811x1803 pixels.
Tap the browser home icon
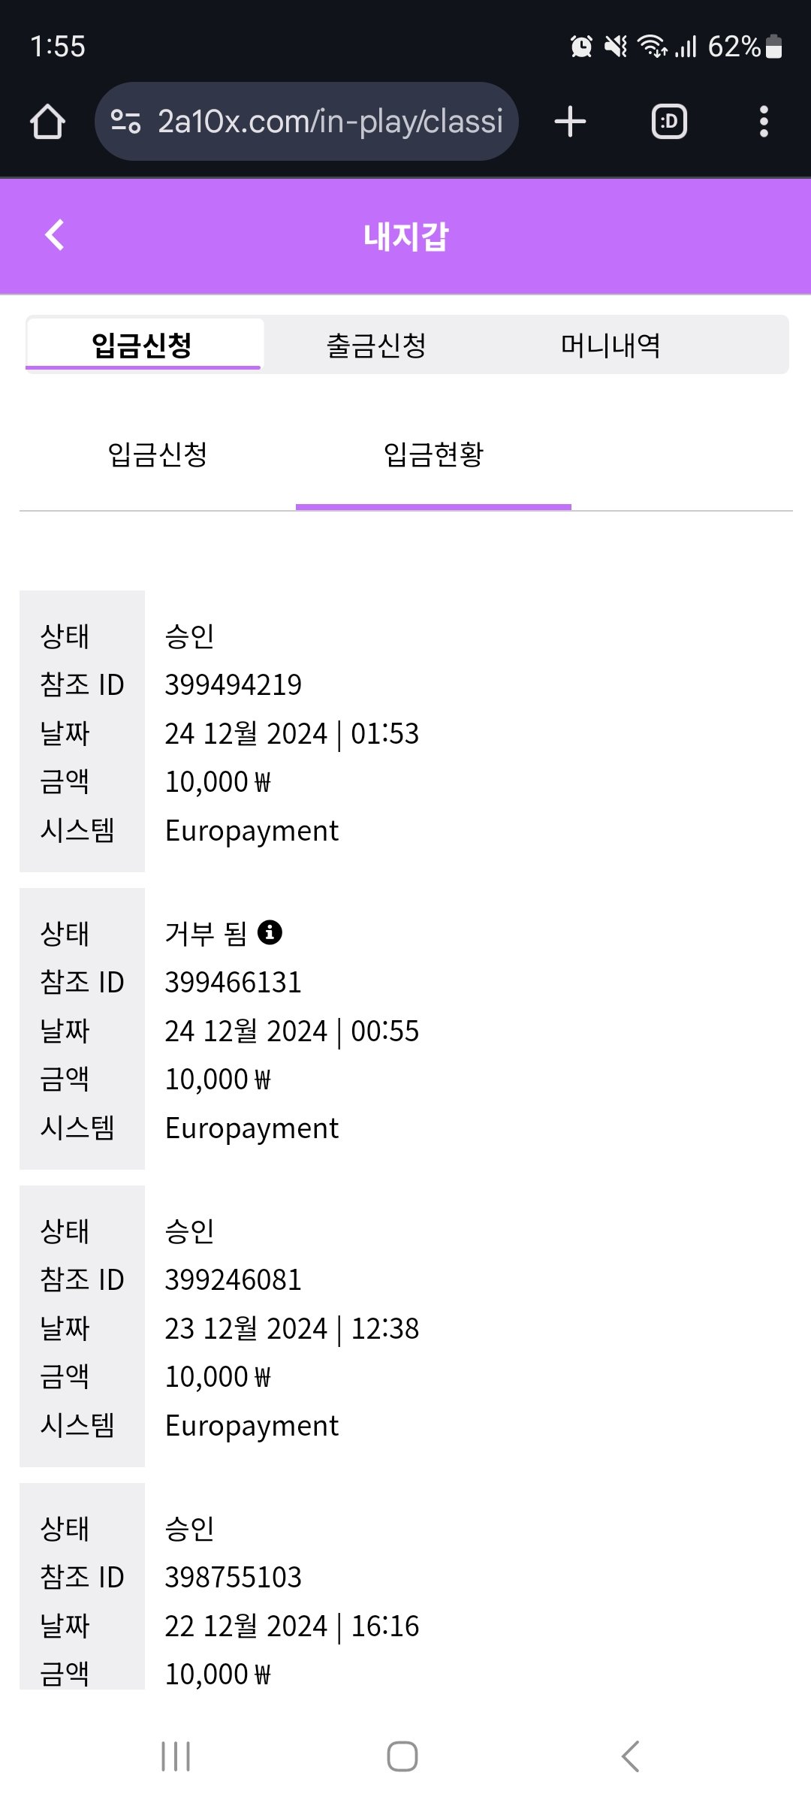click(x=47, y=122)
